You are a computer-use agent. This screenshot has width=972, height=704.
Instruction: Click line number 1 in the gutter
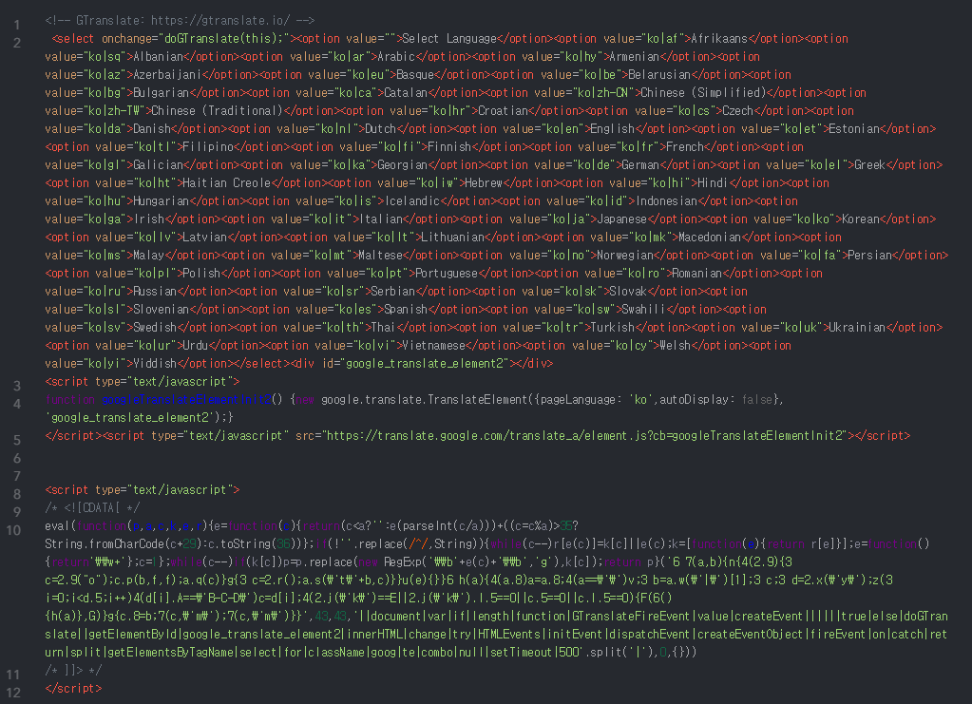tap(17, 26)
